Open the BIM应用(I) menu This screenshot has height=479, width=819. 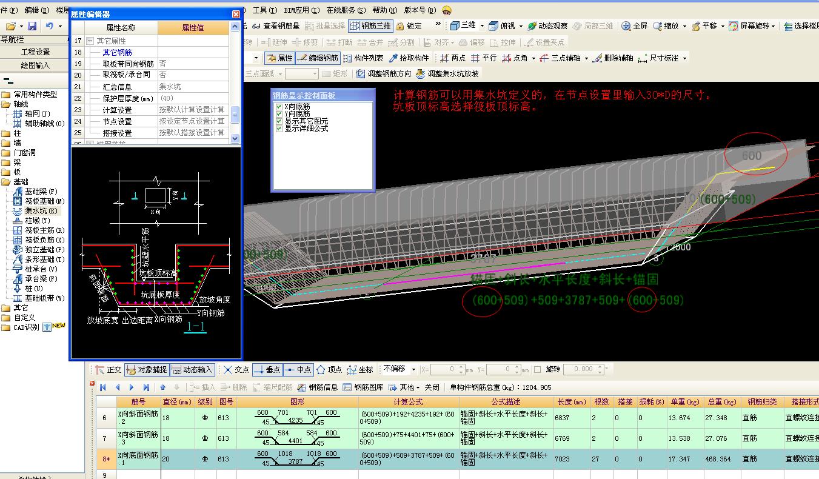tap(301, 10)
